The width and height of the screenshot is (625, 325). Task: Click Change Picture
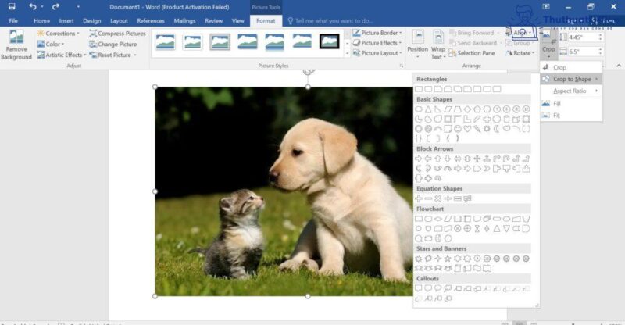(113, 45)
